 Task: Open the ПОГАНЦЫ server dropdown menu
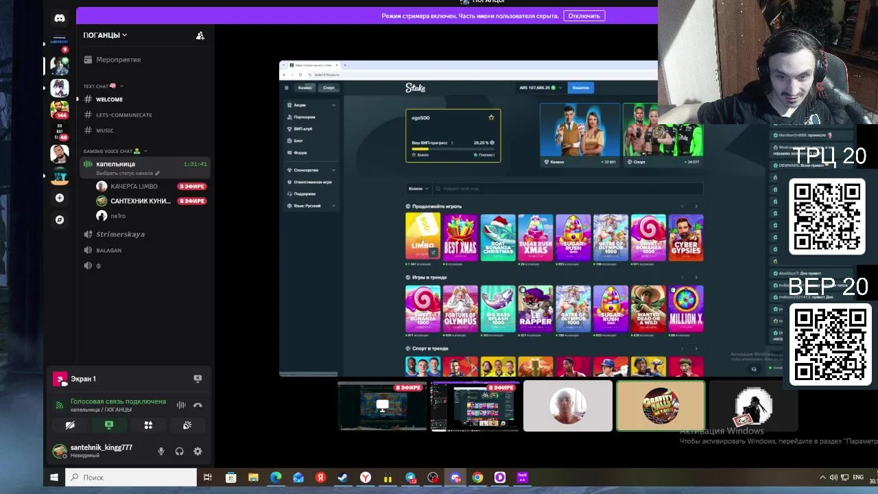tap(105, 35)
